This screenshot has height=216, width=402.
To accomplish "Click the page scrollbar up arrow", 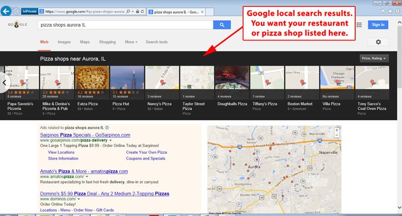I will point(400,23).
